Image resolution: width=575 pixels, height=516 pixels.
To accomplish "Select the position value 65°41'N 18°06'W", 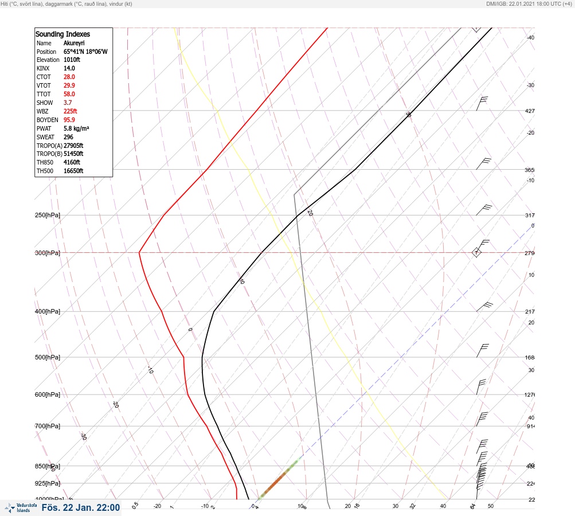I will [x=85, y=52].
